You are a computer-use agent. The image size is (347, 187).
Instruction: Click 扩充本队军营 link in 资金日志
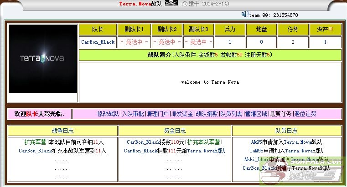pyautogui.click(x=204, y=142)
